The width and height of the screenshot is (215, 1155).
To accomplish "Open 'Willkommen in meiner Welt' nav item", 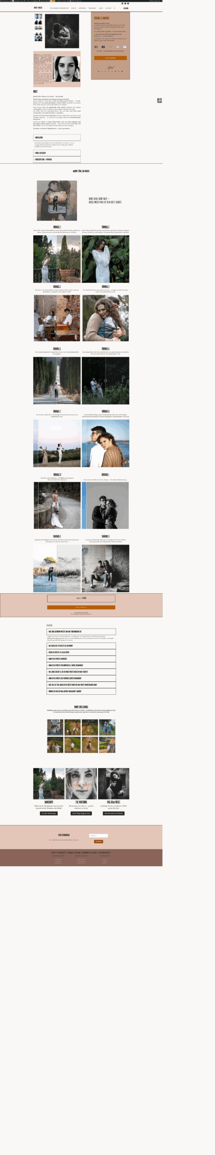I will click(x=59, y=8).
